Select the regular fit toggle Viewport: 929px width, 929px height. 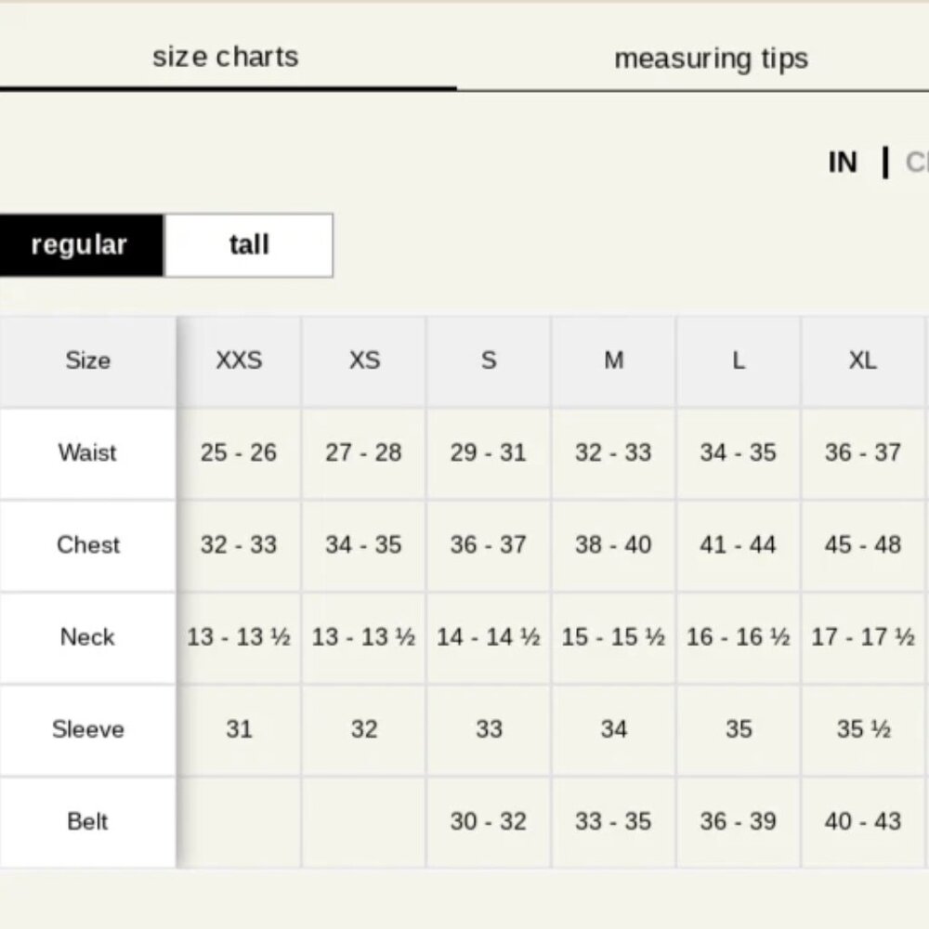tap(79, 245)
